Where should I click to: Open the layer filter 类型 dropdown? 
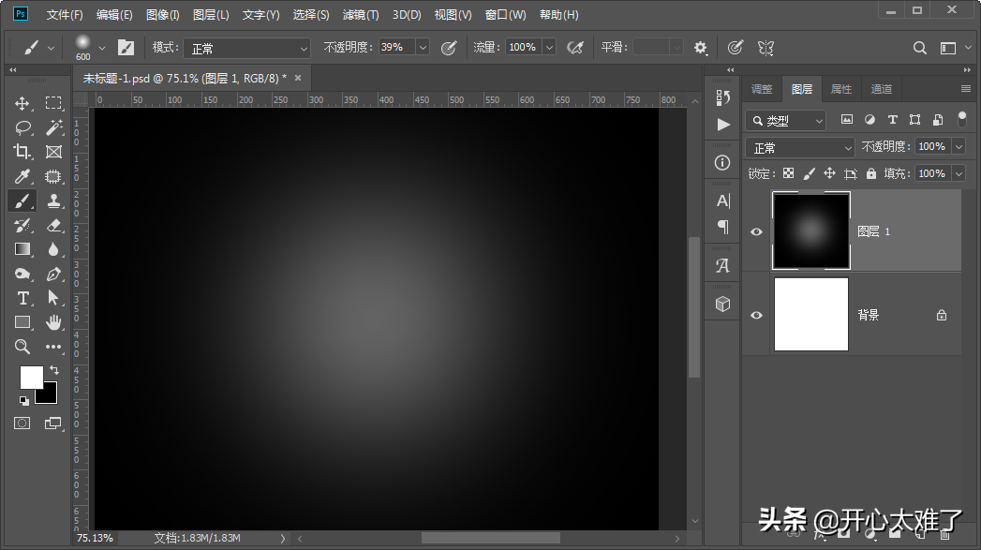(x=786, y=121)
